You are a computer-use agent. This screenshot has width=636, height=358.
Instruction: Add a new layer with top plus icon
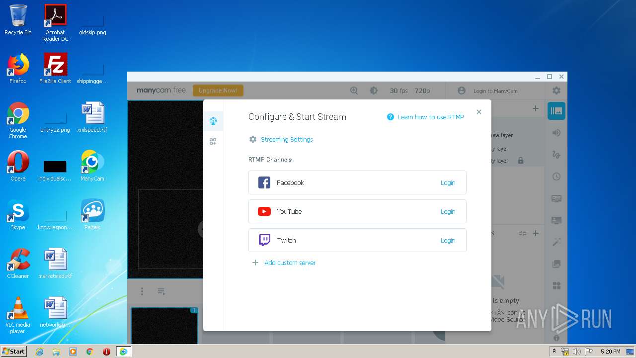536,108
